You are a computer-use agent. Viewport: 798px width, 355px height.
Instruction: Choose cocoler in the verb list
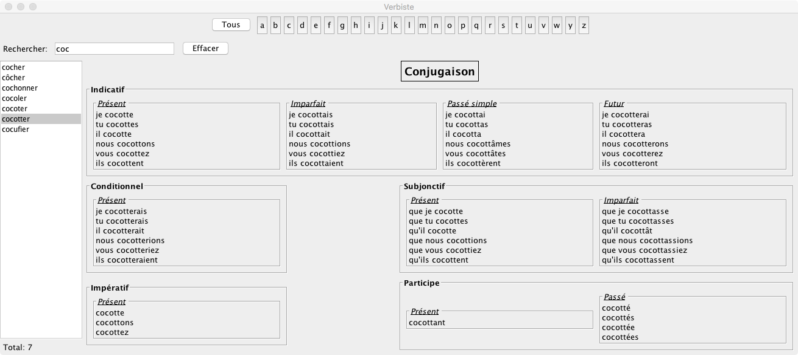(15, 98)
